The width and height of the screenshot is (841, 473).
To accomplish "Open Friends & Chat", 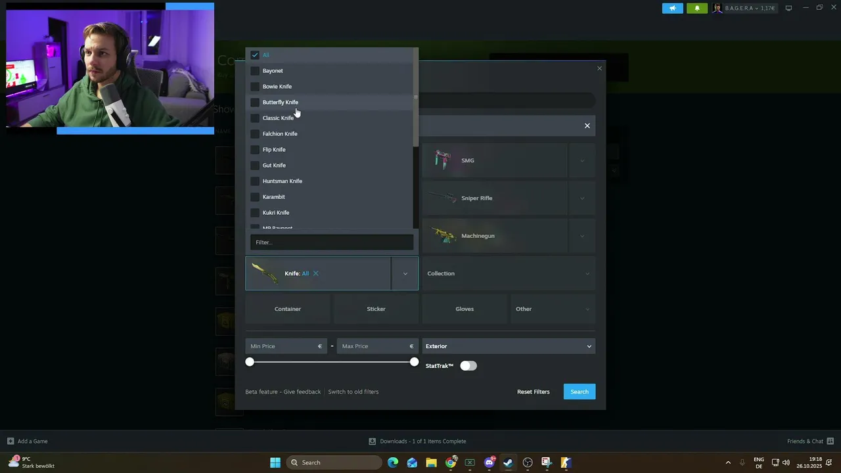I will coord(810,441).
